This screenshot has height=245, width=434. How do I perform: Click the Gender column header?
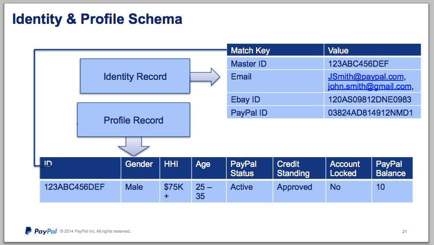tap(139, 164)
